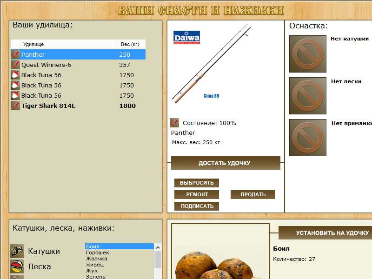Select Горошек in the bait list

[120, 252]
